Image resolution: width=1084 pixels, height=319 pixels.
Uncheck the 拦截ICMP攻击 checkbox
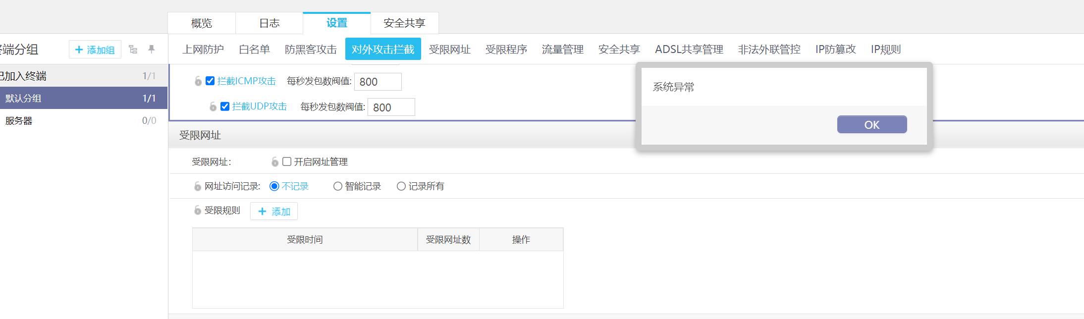coord(210,81)
